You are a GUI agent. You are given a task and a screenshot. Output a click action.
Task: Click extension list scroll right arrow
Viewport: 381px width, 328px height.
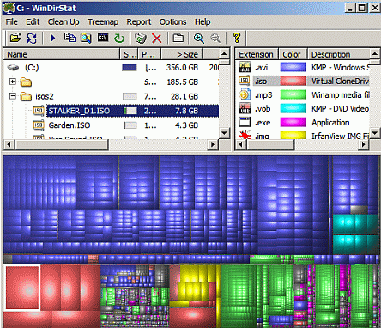(364, 144)
